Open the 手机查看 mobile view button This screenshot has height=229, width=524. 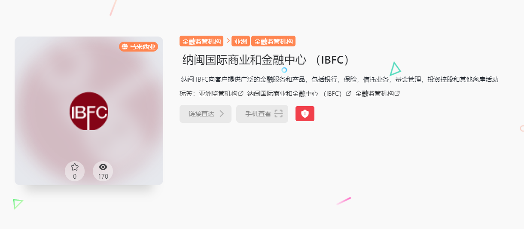pyautogui.click(x=262, y=114)
